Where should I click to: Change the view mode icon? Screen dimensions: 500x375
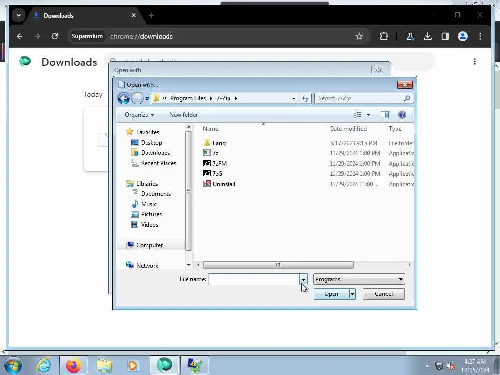pos(358,115)
